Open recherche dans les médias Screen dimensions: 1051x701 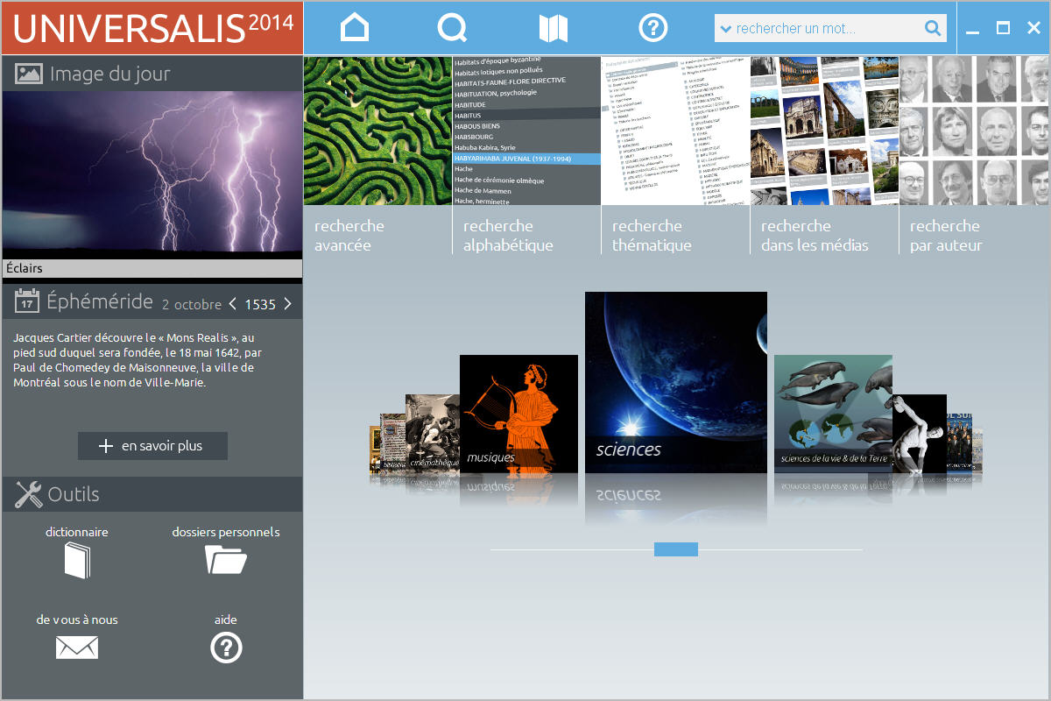(x=815, y=236)
